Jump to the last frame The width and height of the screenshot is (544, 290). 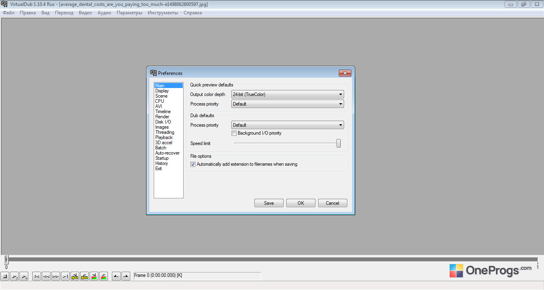[x=65, y=276]
